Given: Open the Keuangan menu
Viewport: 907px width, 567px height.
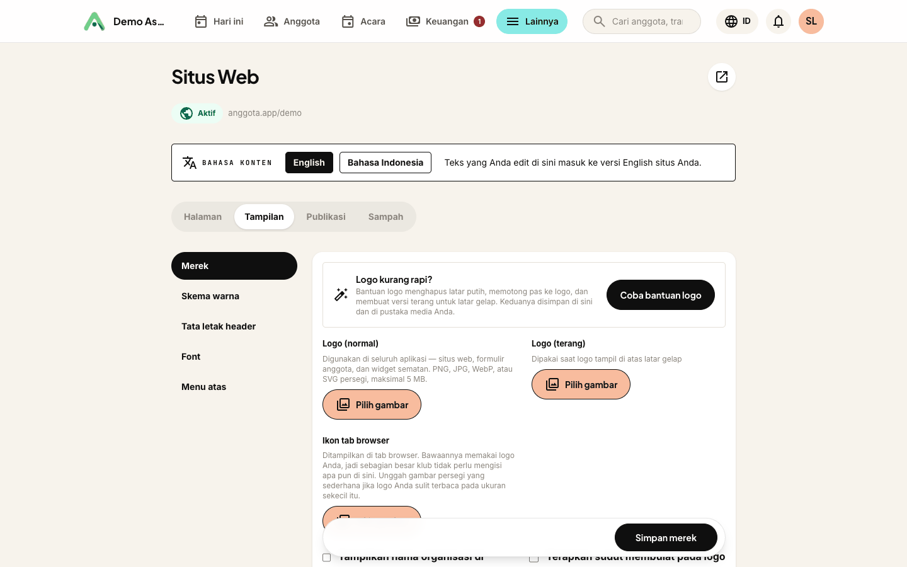Looking at the screenshot, I should click(446, 21).
